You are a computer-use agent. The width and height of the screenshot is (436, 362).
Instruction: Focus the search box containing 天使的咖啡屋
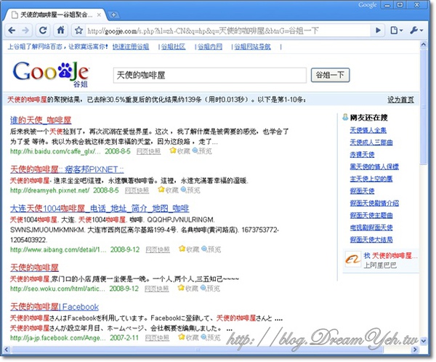click(x=210, y=75)
